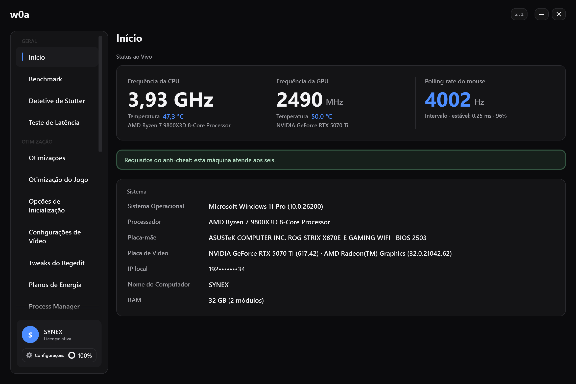Viewport: 576px width, 384px height.
Task: Open Configurações de Vídeo
Action: (x=57, y=236)
